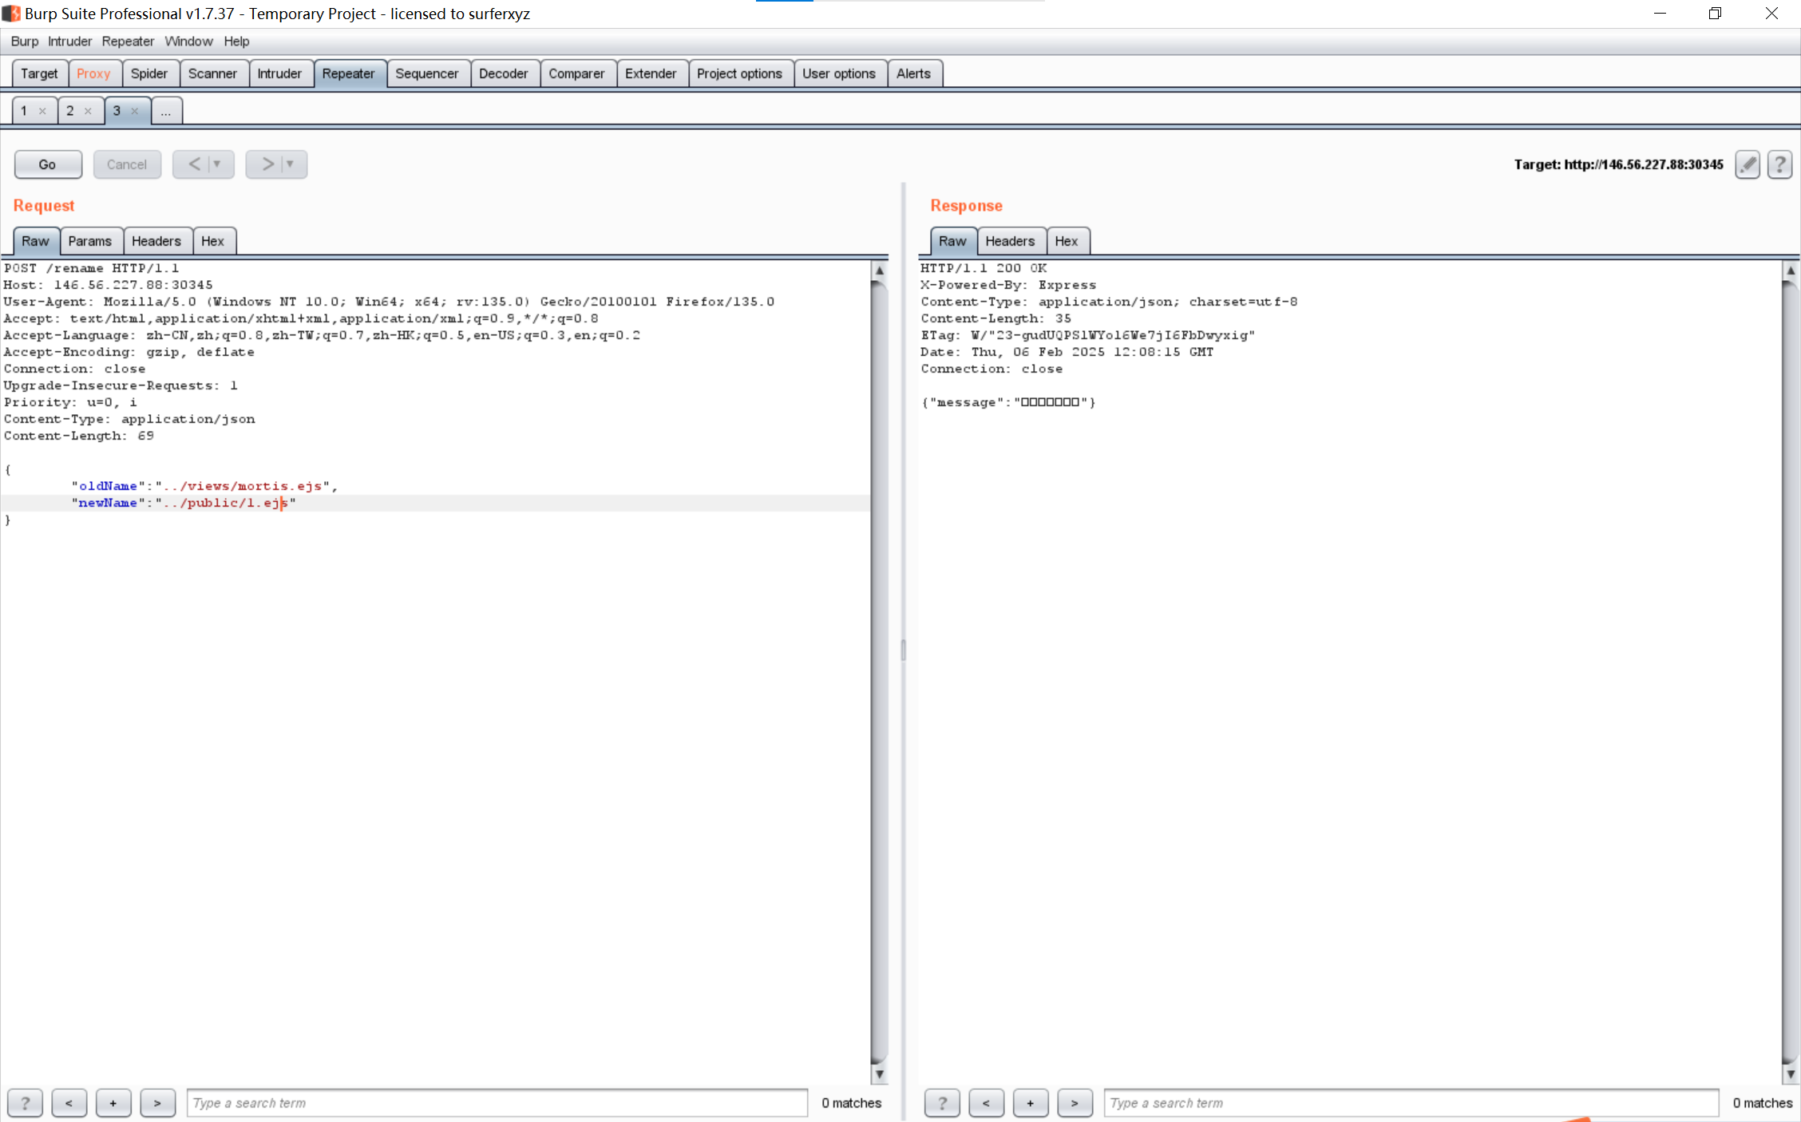Open the Intruder menu in menu bar
Image resolution: width=1801 pixels, height=1122 pixels.
pos(69,41)
